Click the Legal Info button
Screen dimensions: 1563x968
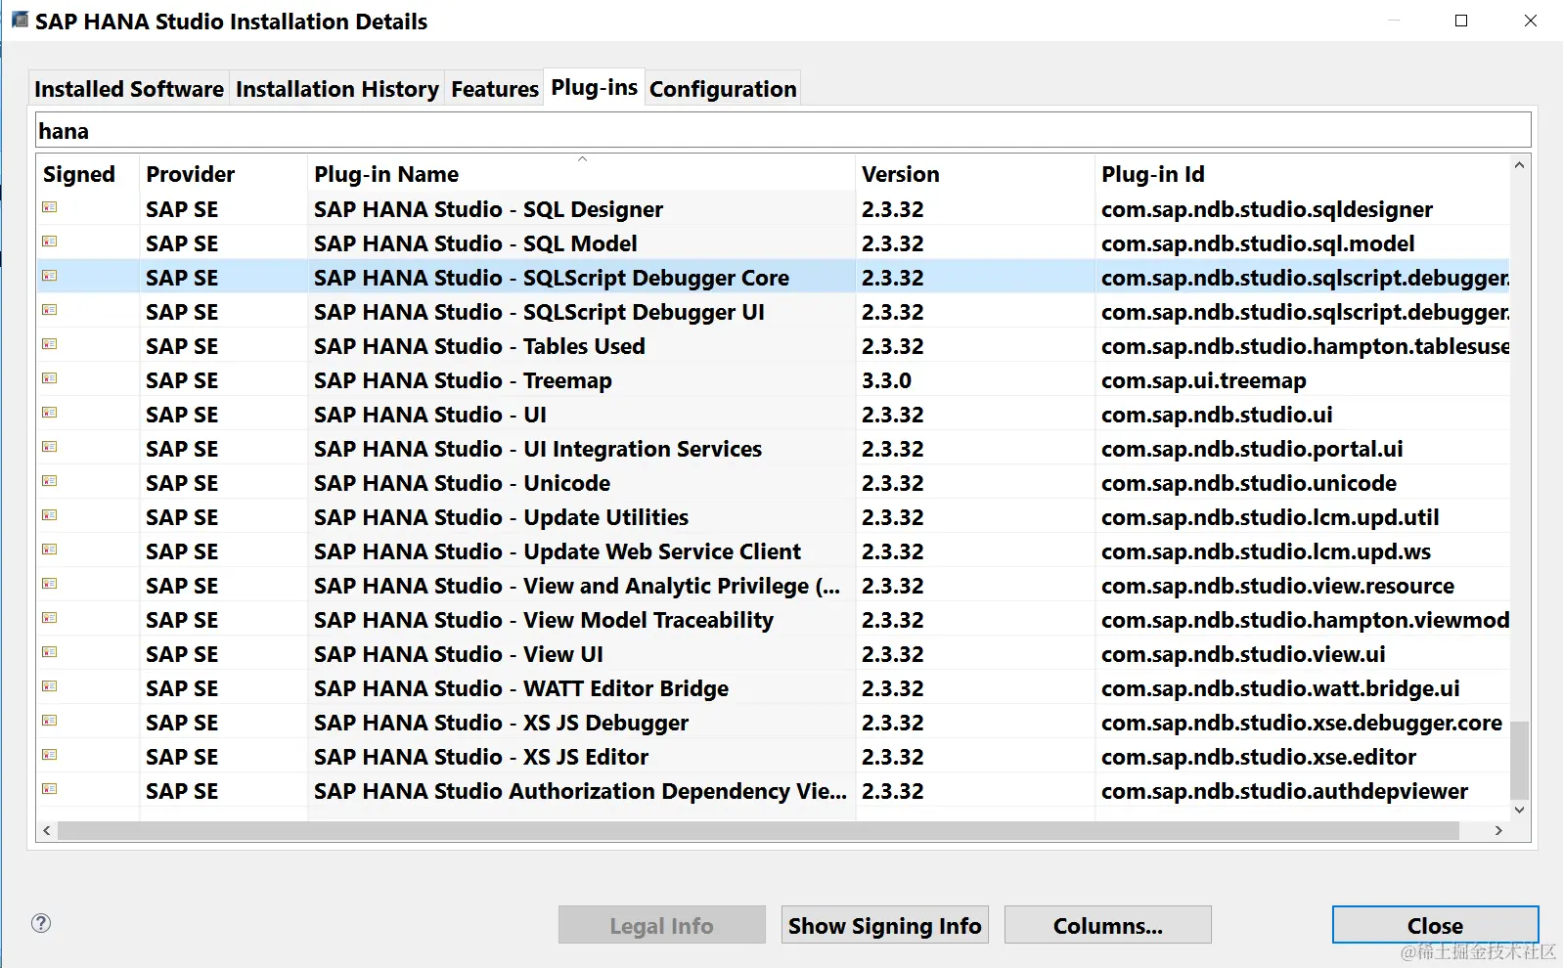(662, 925)
